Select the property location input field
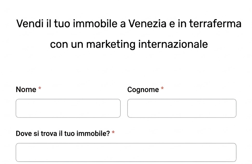 (x=126, y=152)
